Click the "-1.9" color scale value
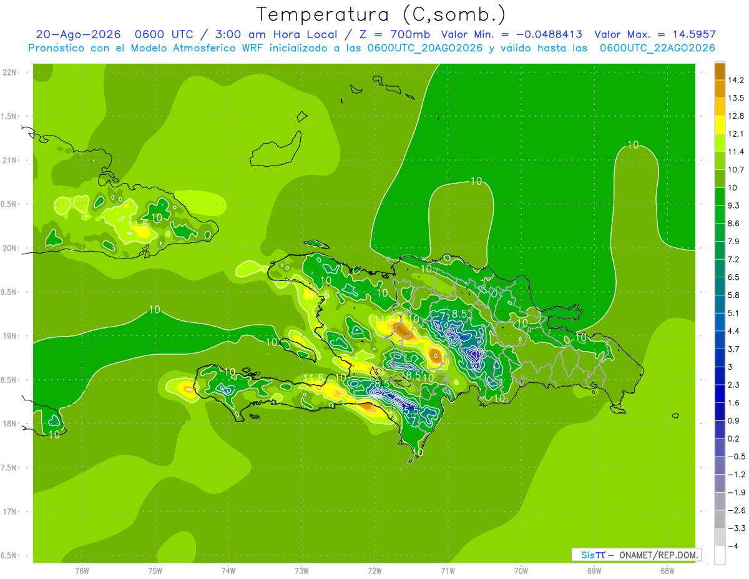749x579 pixels. 735,492
